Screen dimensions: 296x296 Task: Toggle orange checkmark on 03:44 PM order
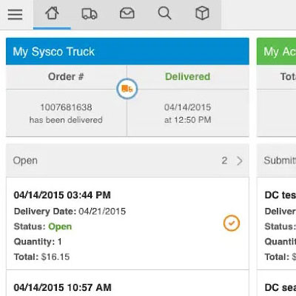(232, 223)
